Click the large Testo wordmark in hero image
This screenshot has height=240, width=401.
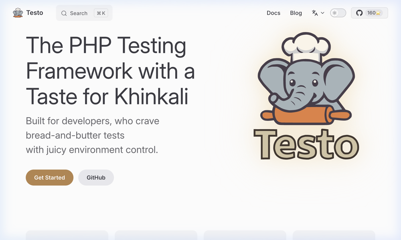306,144
